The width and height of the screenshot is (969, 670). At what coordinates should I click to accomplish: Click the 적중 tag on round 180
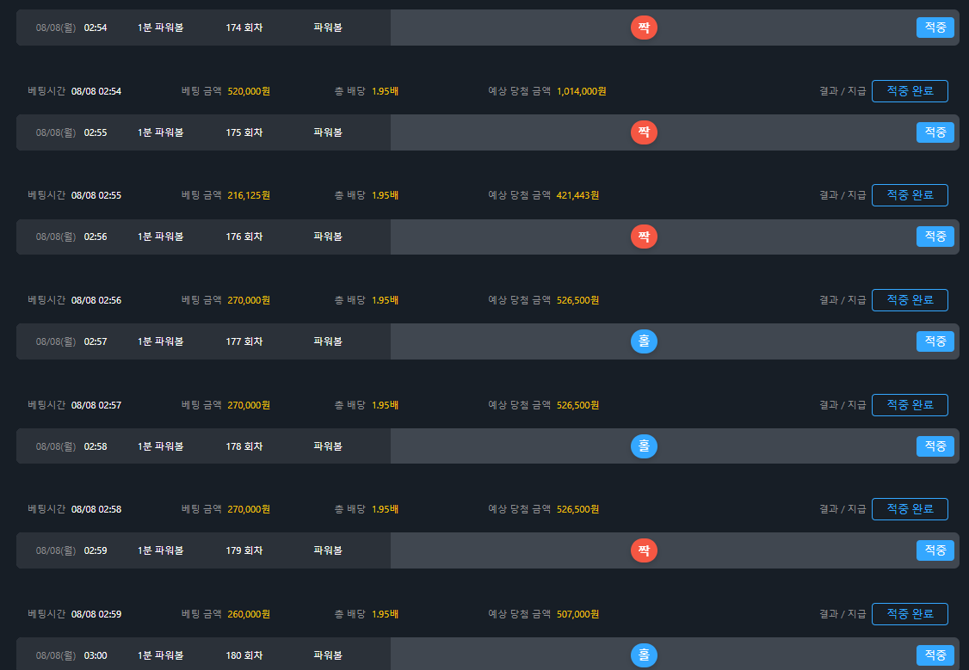pyautogui.click(x=935, y=655)
